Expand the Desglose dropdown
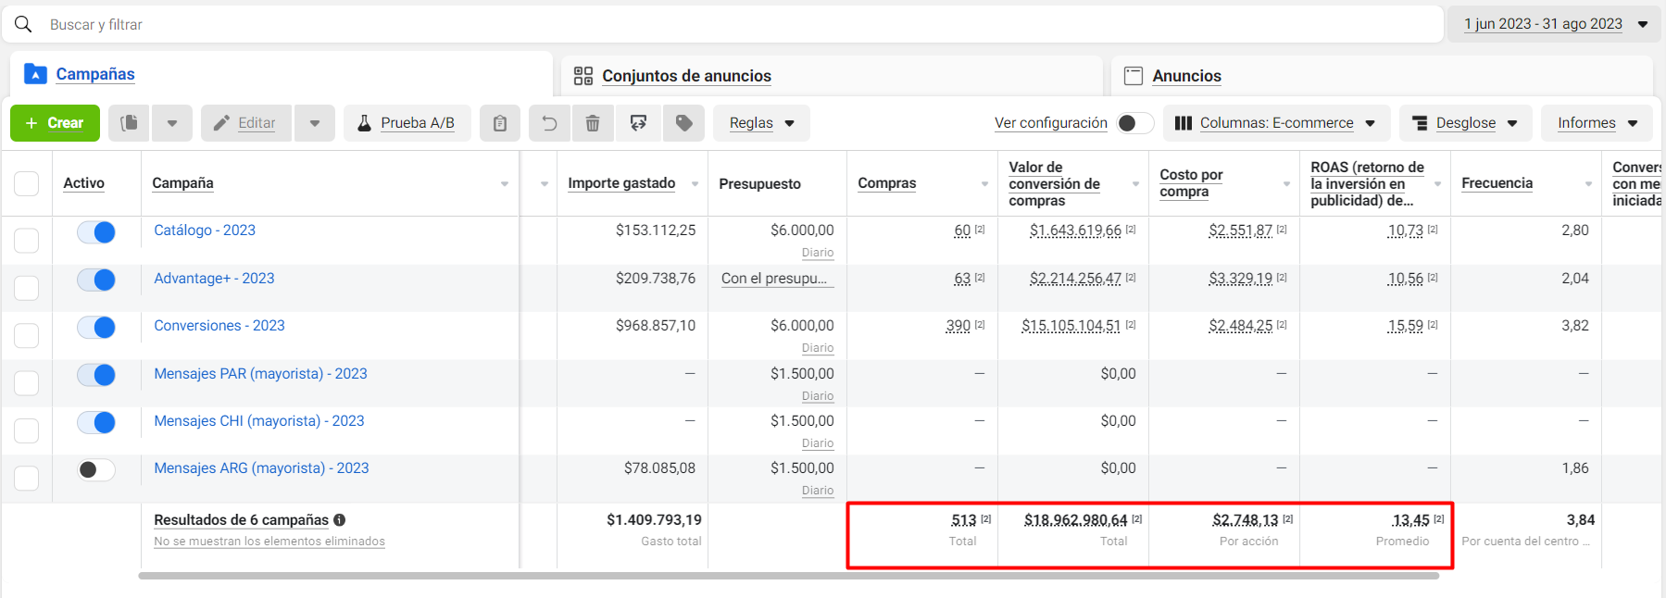 tap(1465, 123)
